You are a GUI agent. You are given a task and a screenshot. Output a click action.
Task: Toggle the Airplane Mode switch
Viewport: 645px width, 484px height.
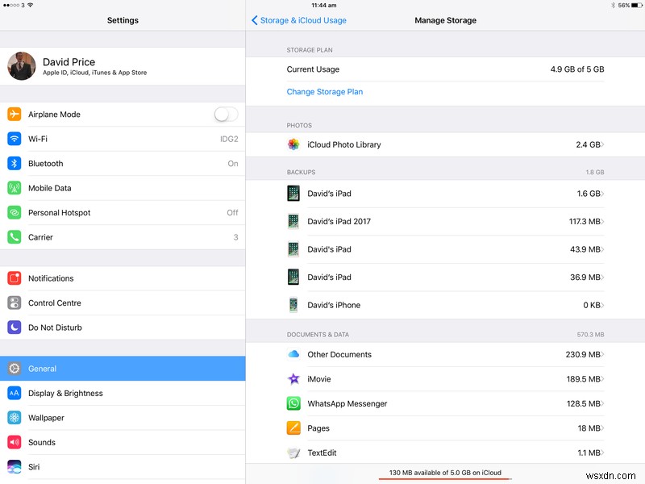[226, 114]
